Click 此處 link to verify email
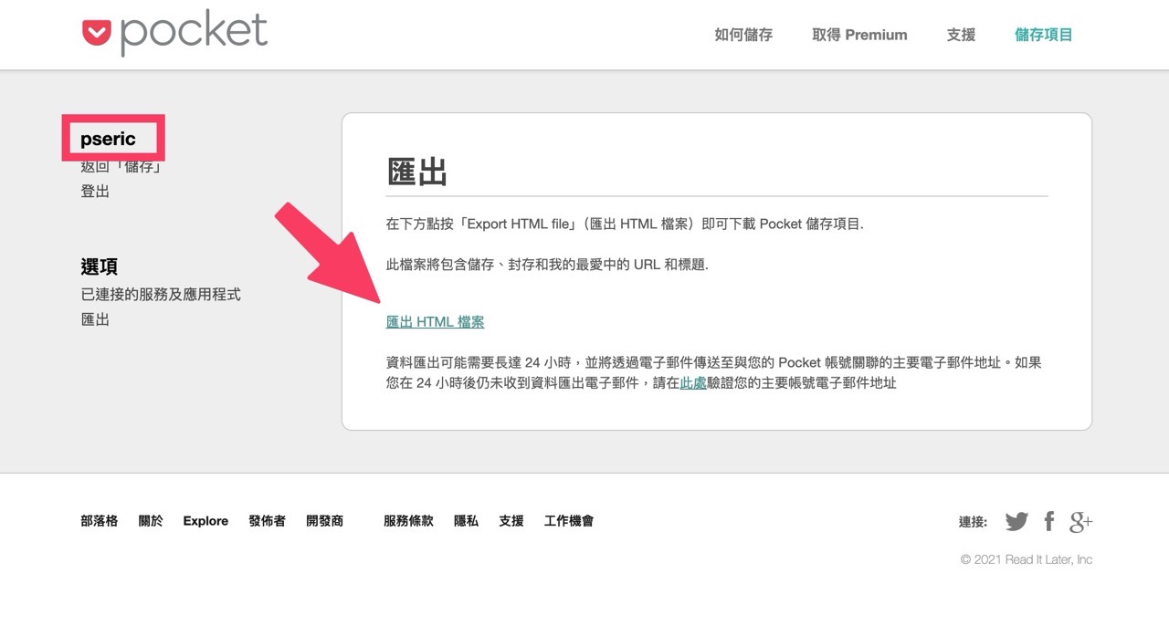This screenshot has height=626, width=1169. [693, 383]
